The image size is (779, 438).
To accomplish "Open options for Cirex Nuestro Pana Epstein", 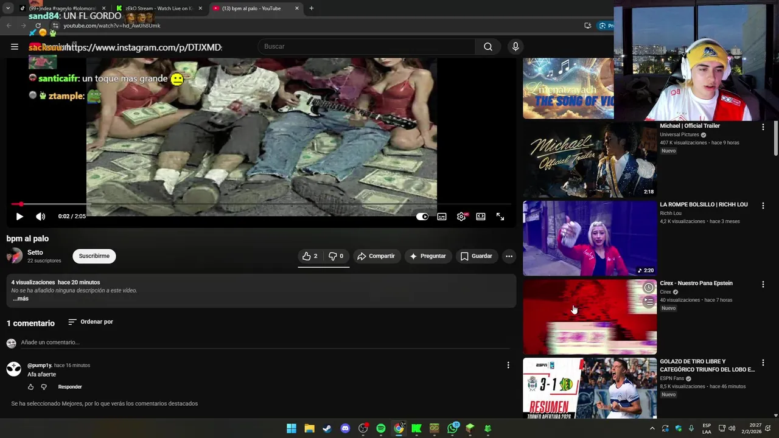I will (x=763, y=284).
